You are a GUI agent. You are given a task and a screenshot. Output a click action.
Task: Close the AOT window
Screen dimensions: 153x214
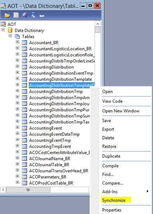click(x=98, y=6)
